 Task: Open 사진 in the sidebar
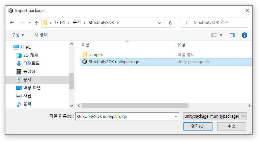point(27,96)
